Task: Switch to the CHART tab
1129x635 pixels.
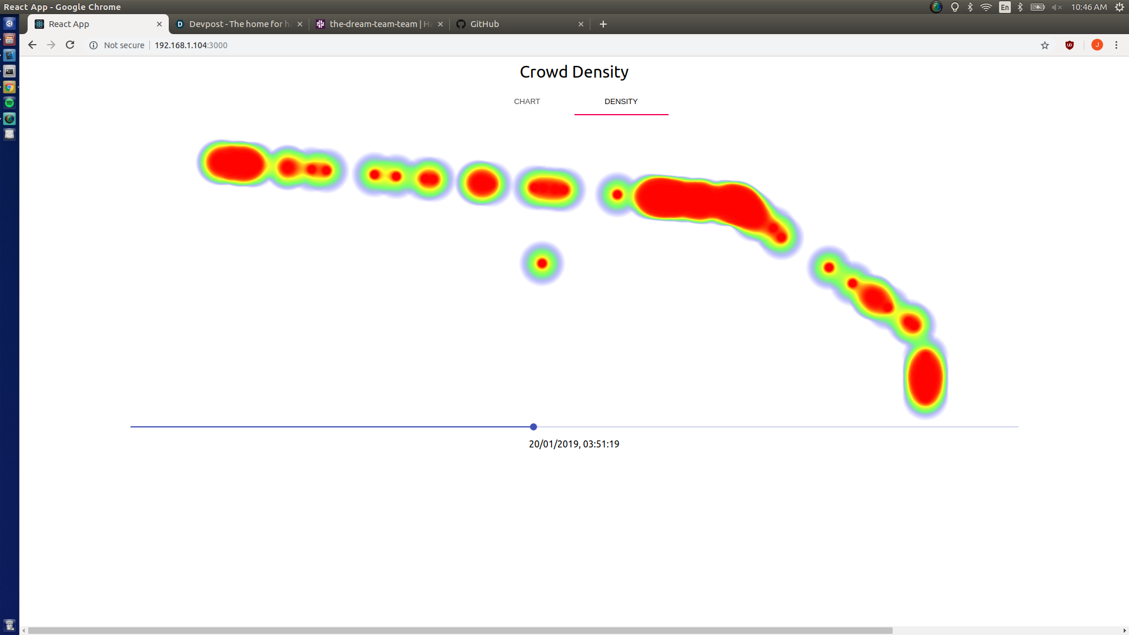Action: pyautogui.click(x=527, y=102)
